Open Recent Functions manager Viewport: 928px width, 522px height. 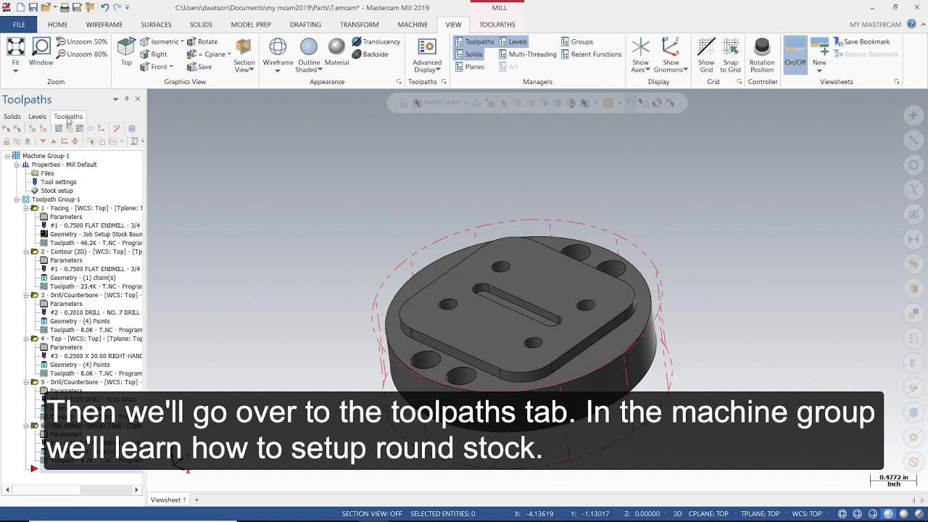[x=590, y=54]
